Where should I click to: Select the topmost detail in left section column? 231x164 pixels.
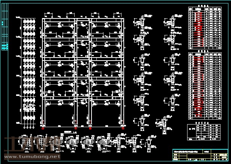tap(142, 23)
